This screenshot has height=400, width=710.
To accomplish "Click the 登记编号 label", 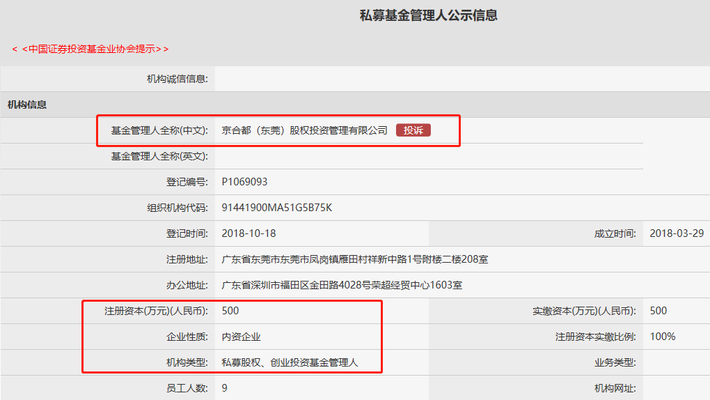I will 187,183.
